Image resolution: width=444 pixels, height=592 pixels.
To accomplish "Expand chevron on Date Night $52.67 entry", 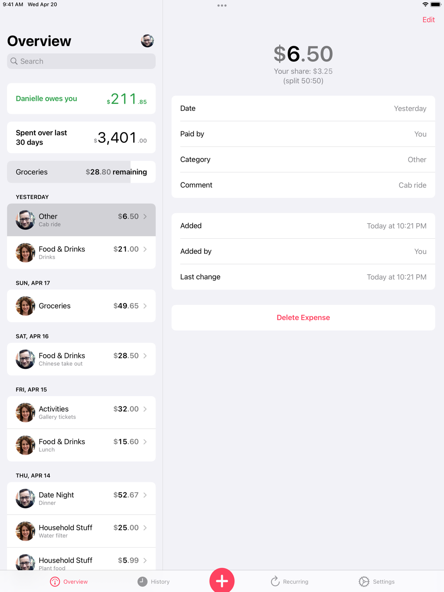I will (145, 495).
